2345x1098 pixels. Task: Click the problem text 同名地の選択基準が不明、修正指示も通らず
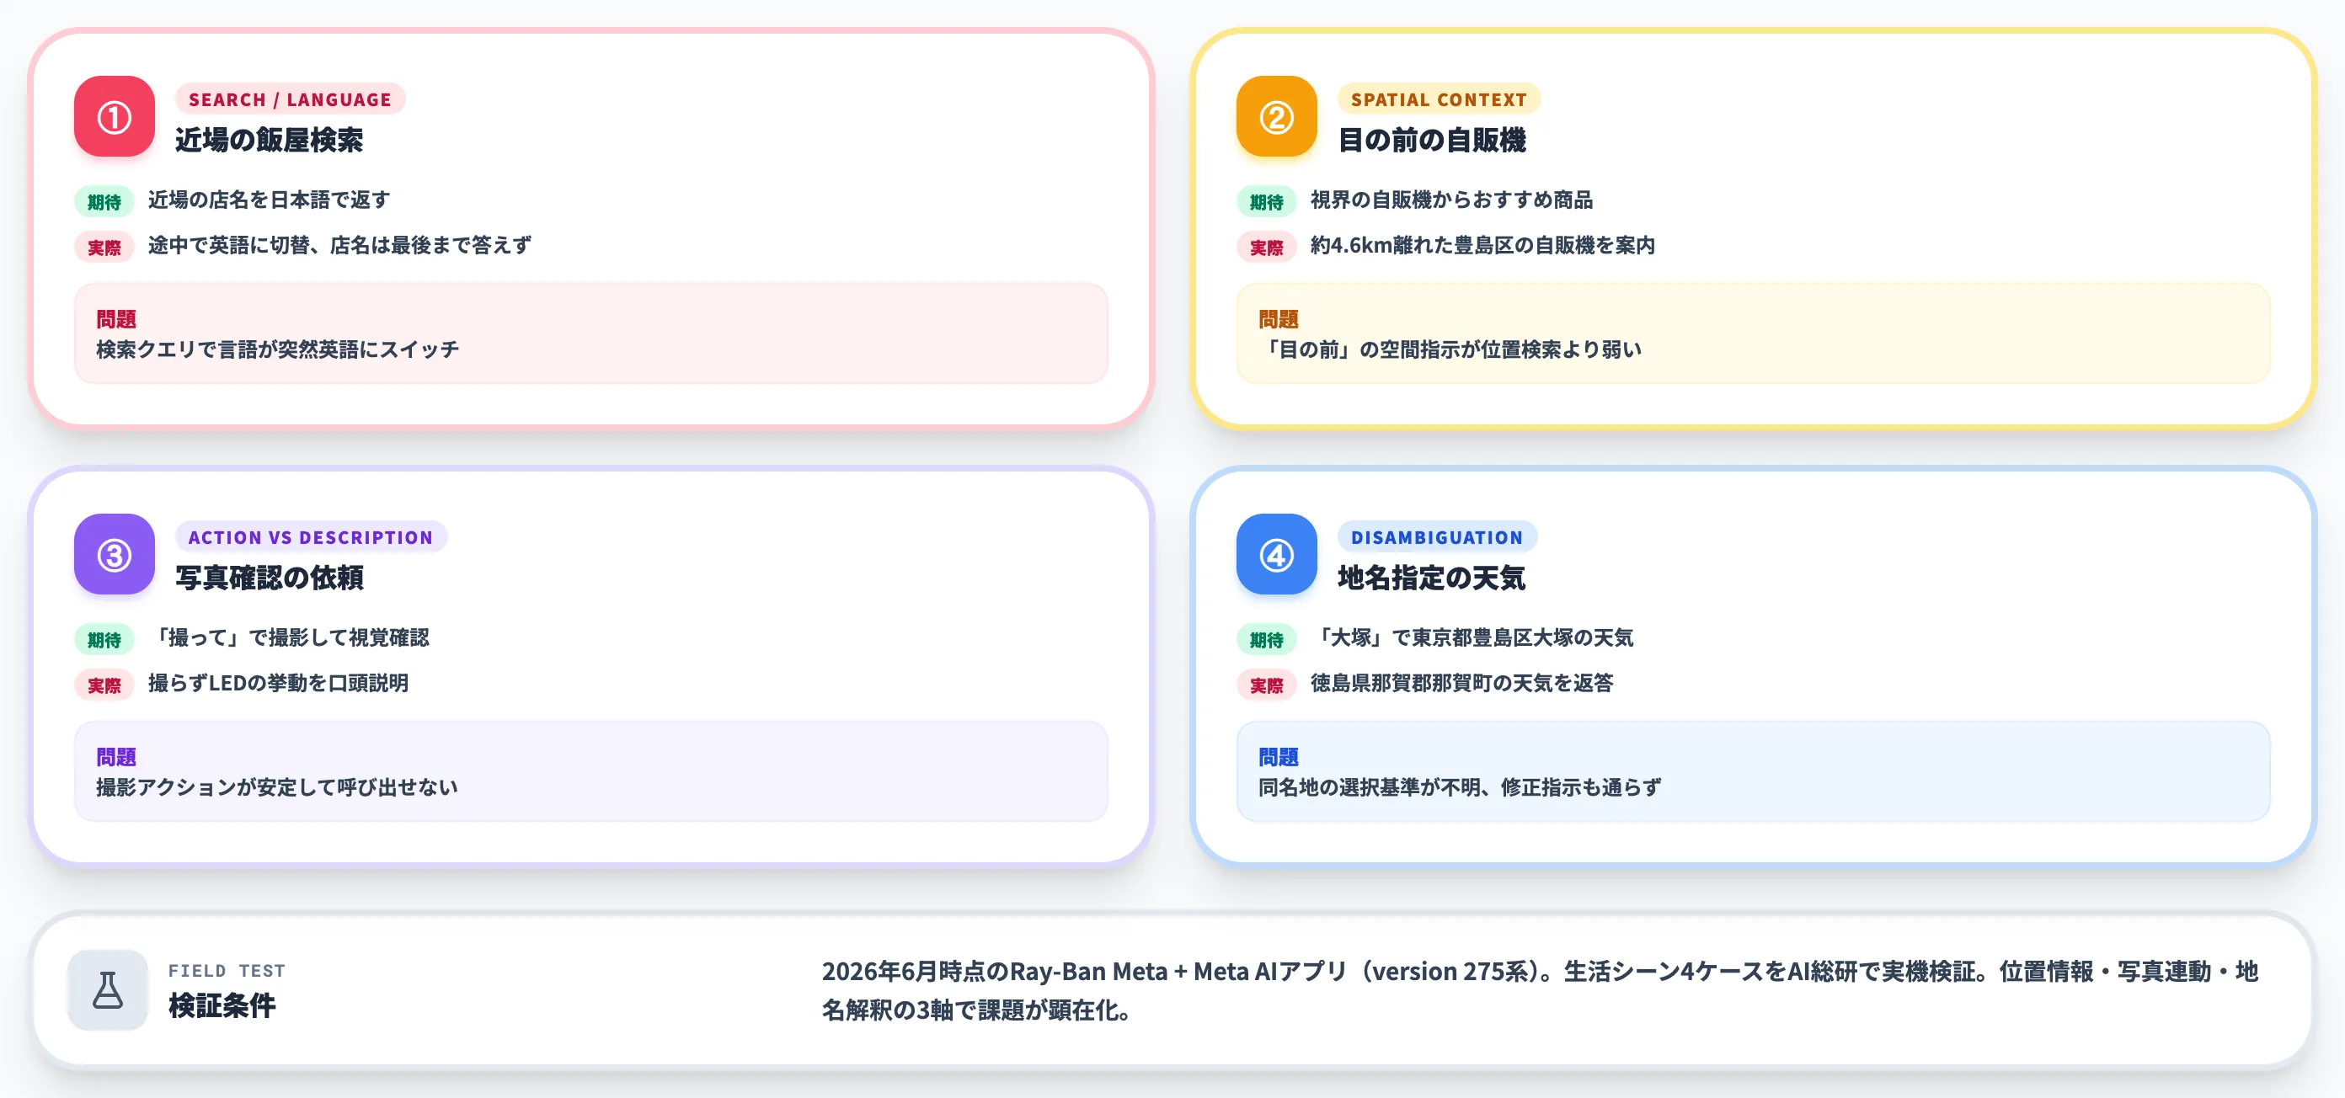1459,787
